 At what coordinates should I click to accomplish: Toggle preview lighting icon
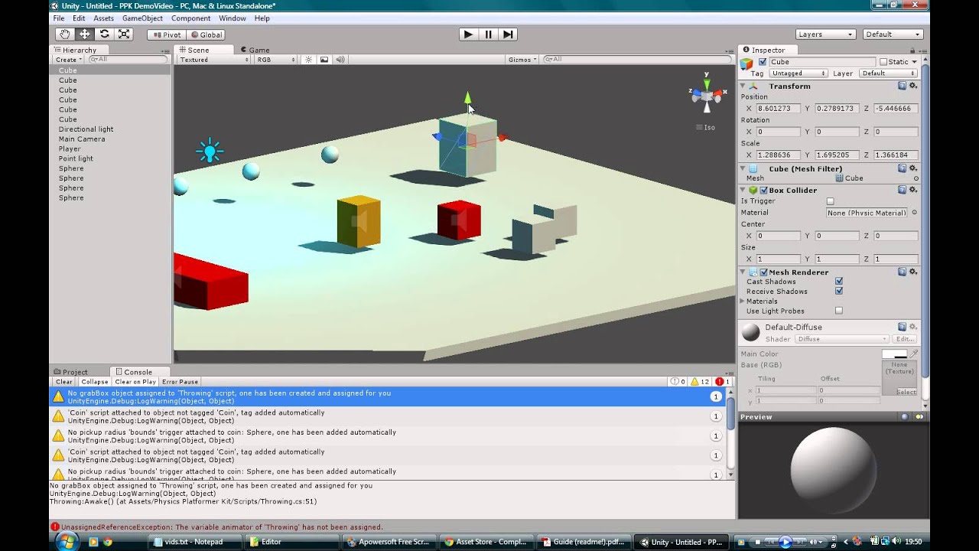[x=919, y=417]
